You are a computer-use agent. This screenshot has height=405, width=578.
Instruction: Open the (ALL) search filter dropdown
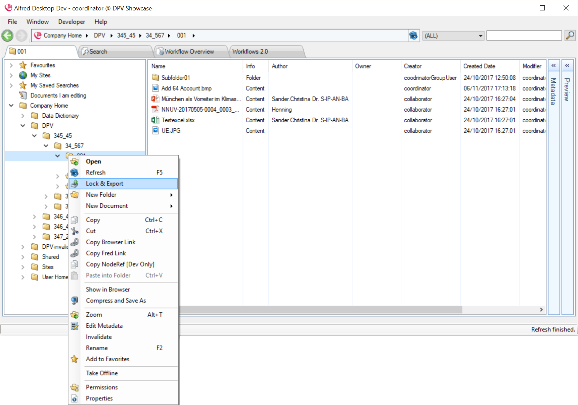click(x=480, y=36)
